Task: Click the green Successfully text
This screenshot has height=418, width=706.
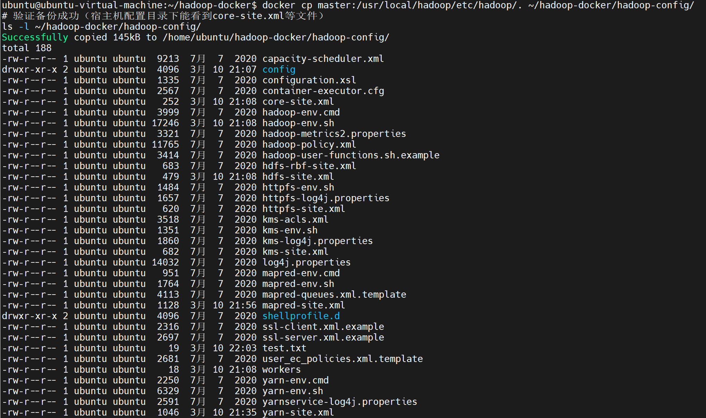Action: (x=35, y=37)
